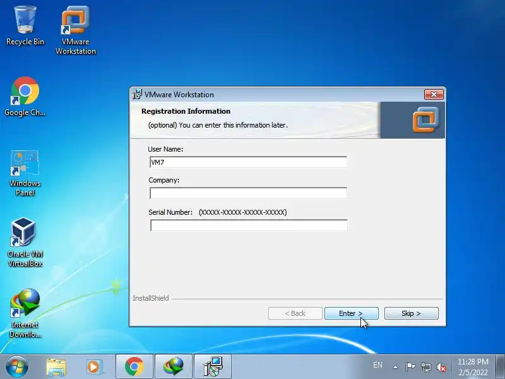
Task: Open the Action Center flag icon
Action: (410, 367)
